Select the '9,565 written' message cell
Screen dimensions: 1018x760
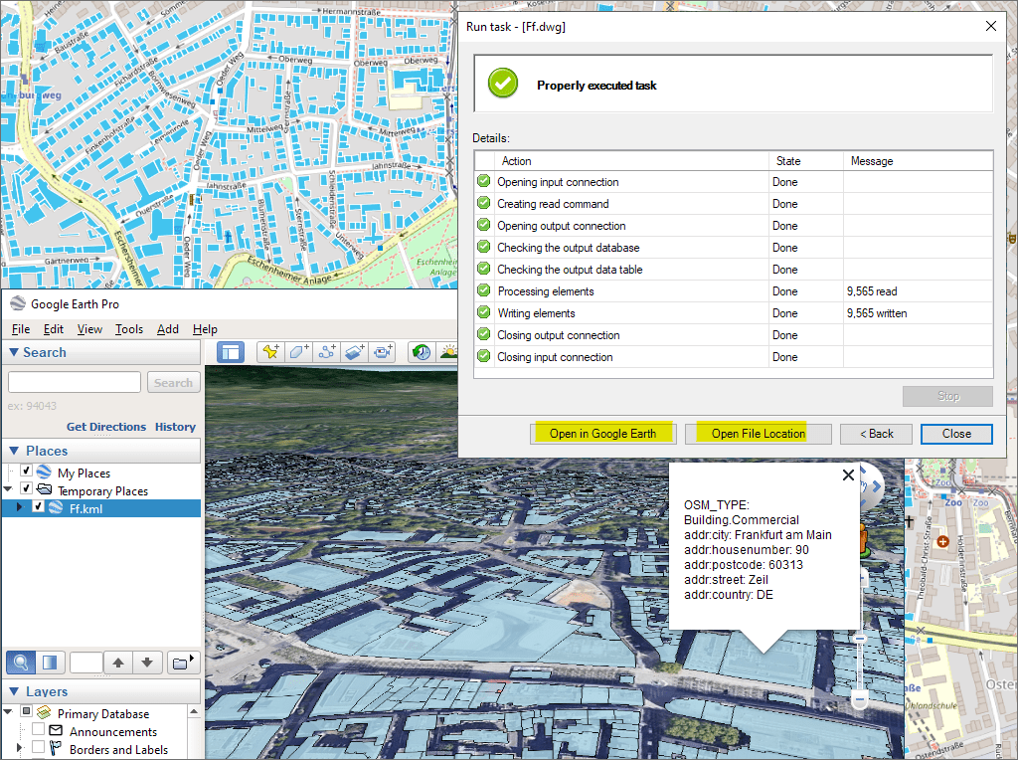pyautogui.click(x=918, y=313)
